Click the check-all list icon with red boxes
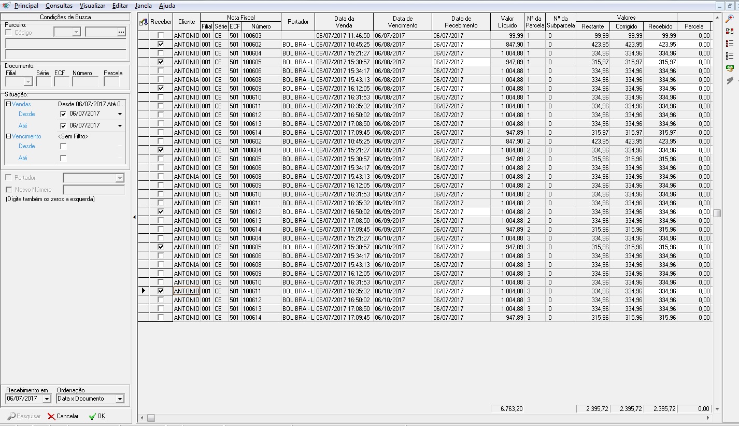This screenshot has width=739, height=426. pos(730,44)
